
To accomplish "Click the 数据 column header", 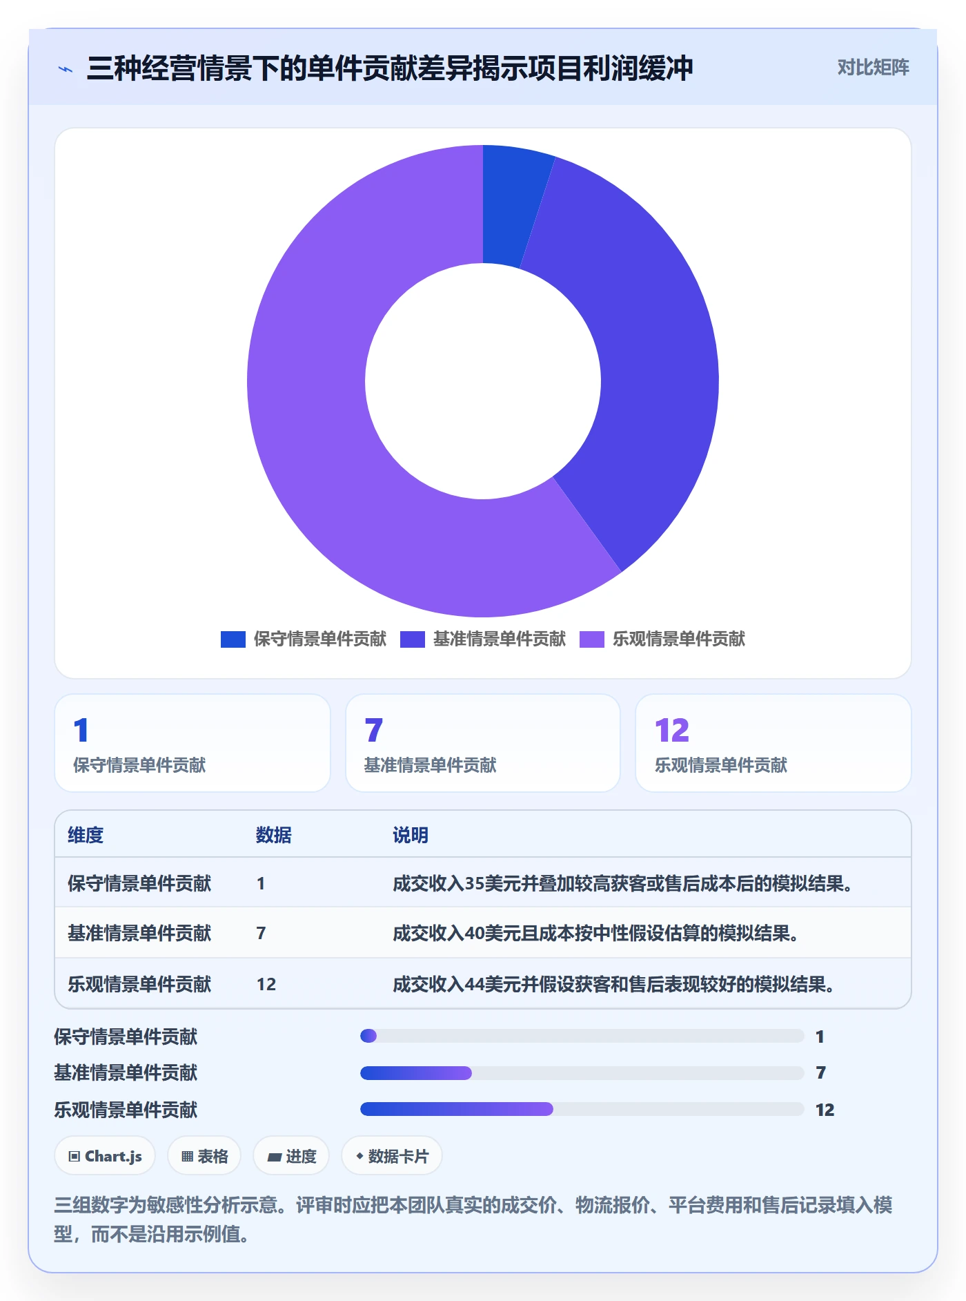I will 274,835.
